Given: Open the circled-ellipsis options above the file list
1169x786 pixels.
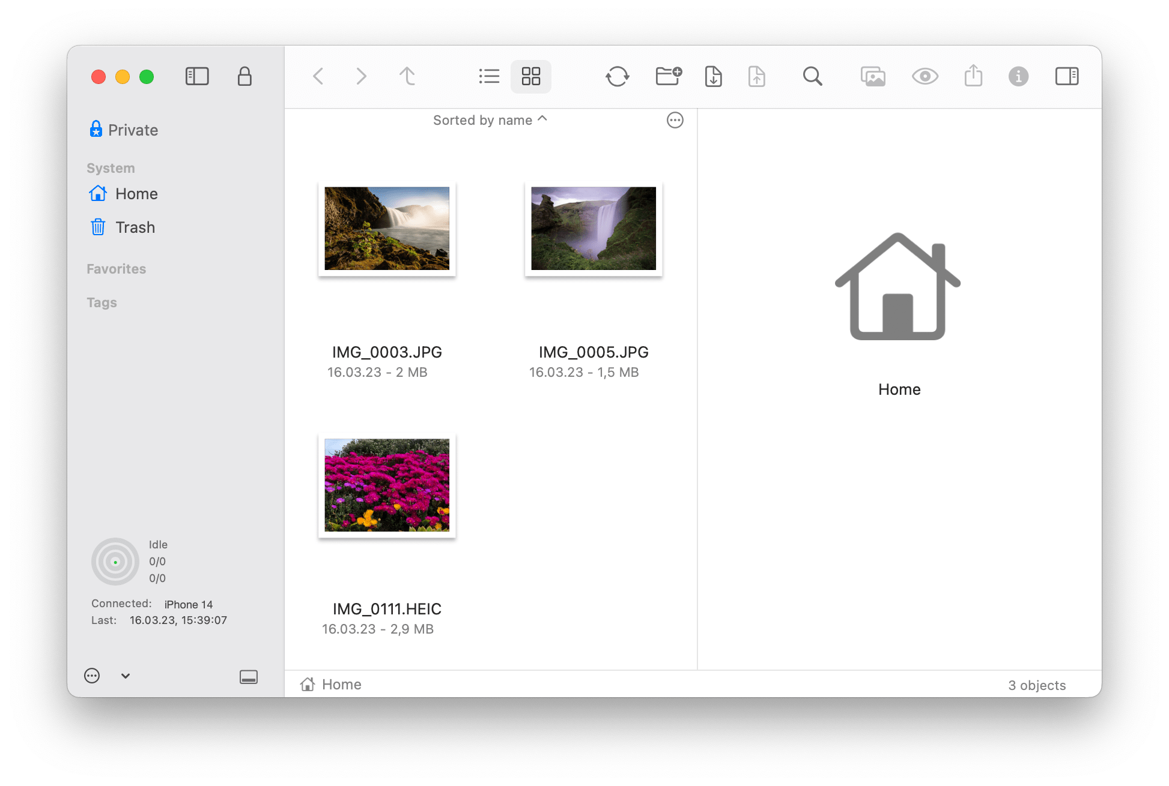Looking at the screenshot, I should tap(675, 120).
